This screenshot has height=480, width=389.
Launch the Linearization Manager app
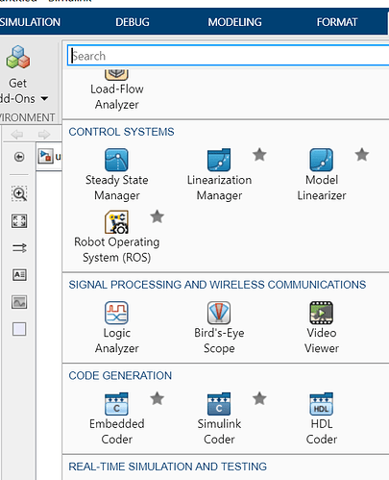tap(219, 174)
